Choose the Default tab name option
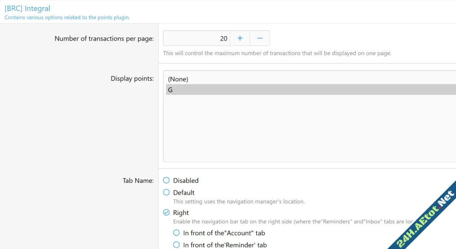The width and height of the screenshot is (456, 249). pos(167,192)
